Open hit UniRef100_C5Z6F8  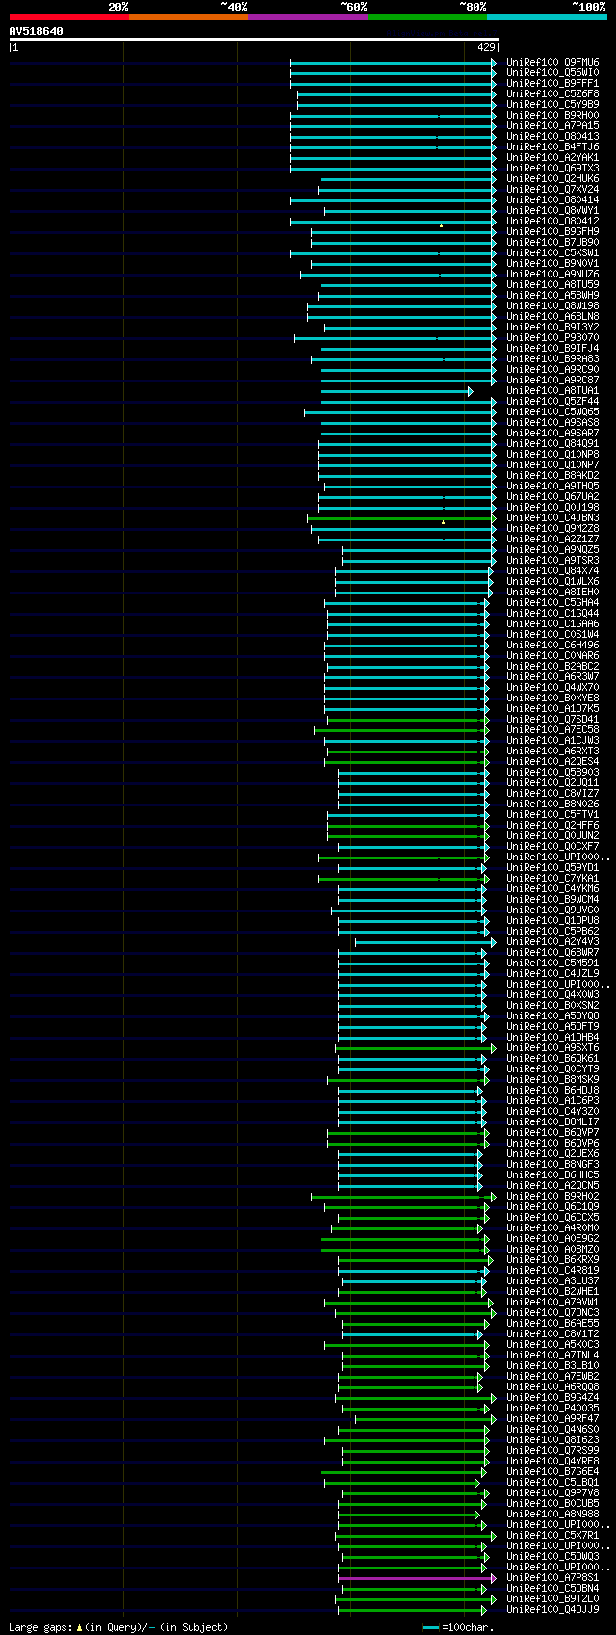[x=552, y=94]
